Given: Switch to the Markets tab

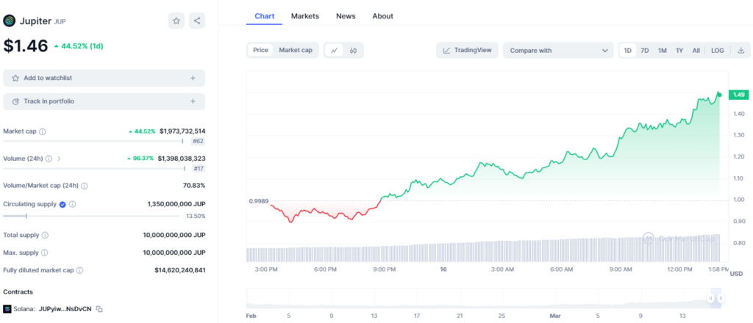Looking at the screenshot, I should (305, 16).
